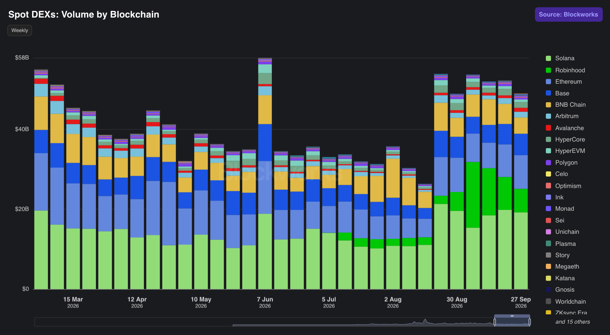Click the Monad legend label
The height and width of the screenshot is (335, 610).
[x=564, y=209]
